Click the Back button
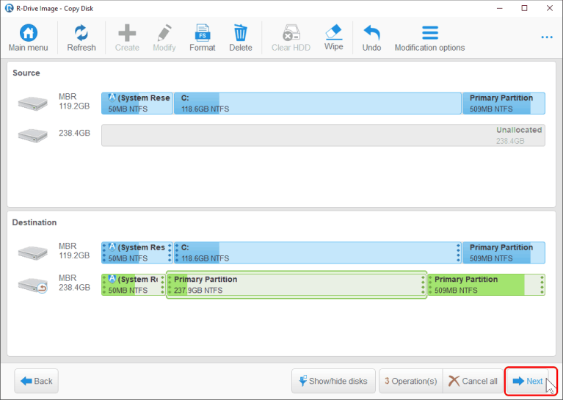The height and width of the screenshot is (400, 563). 36,381
